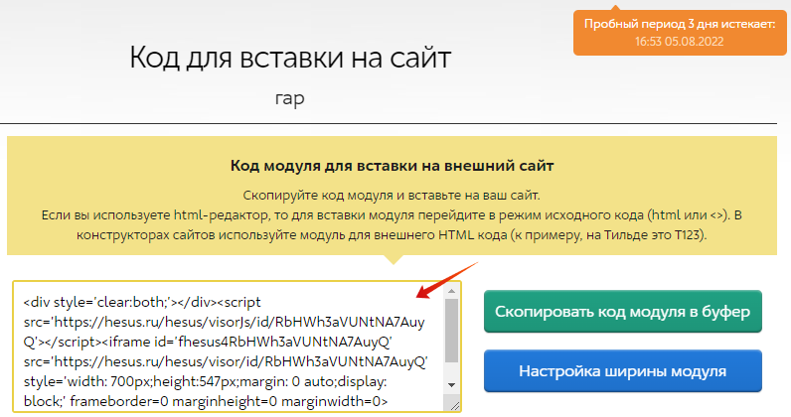Click the textarea scrollbar down arrow
The height and width of the screenshot is (417, 791).
coord(451,385)
